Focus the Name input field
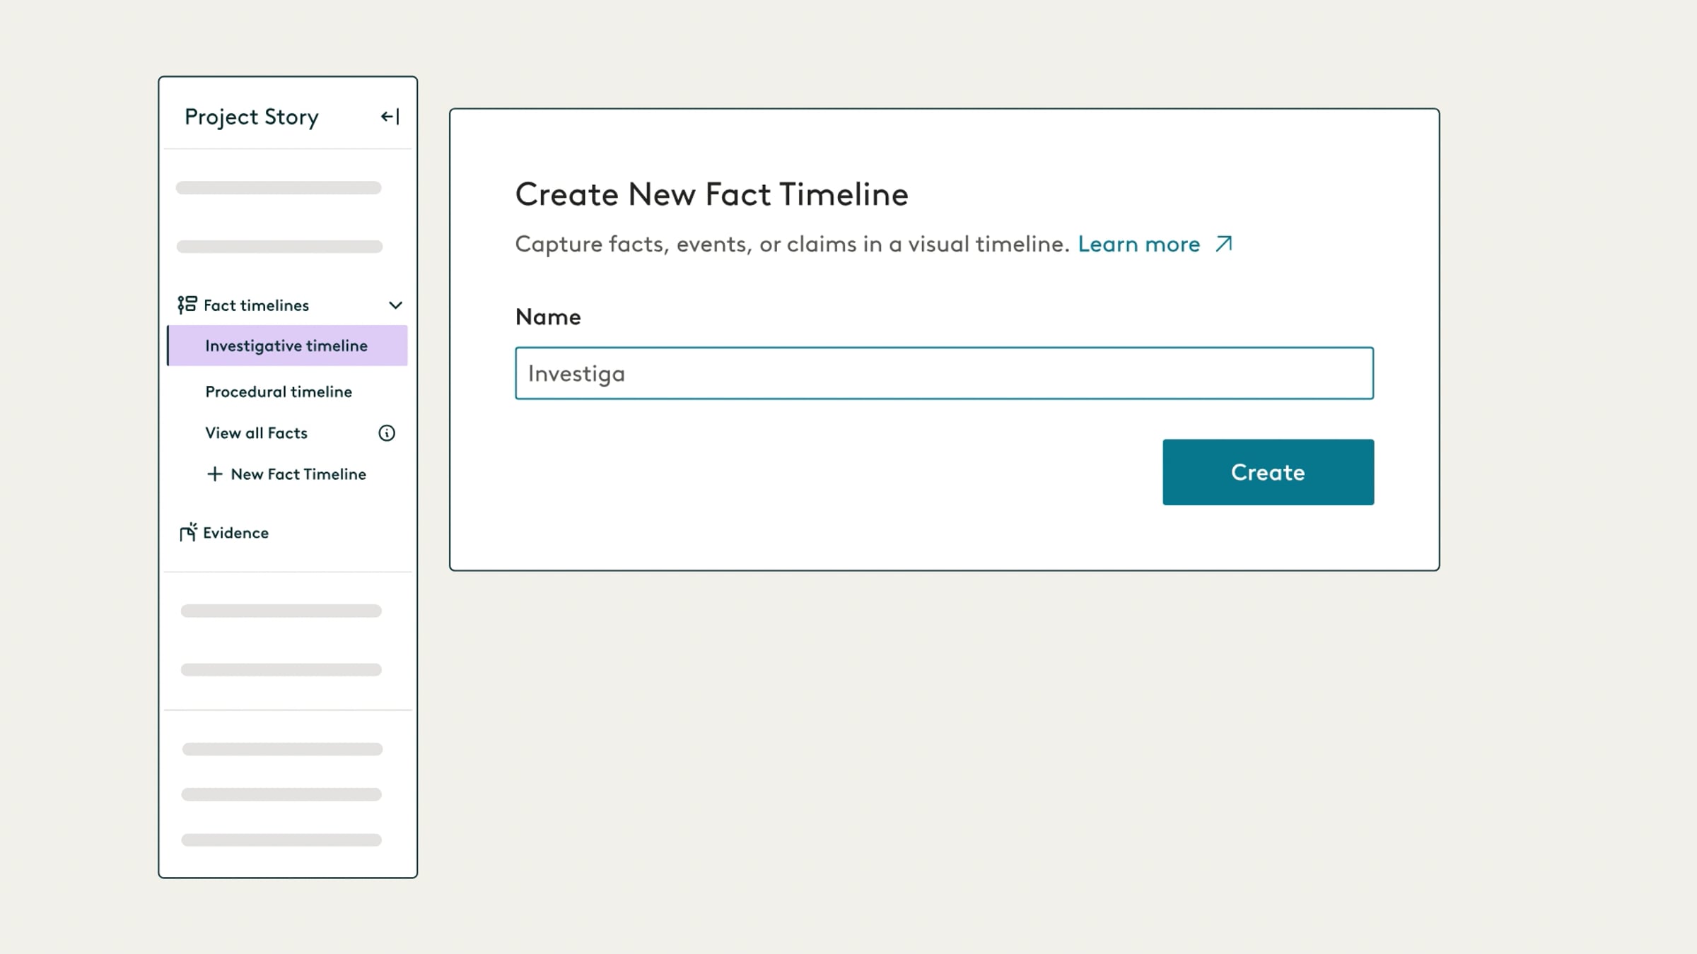This screenshot has height=954, width=1697. click(945, 373)
